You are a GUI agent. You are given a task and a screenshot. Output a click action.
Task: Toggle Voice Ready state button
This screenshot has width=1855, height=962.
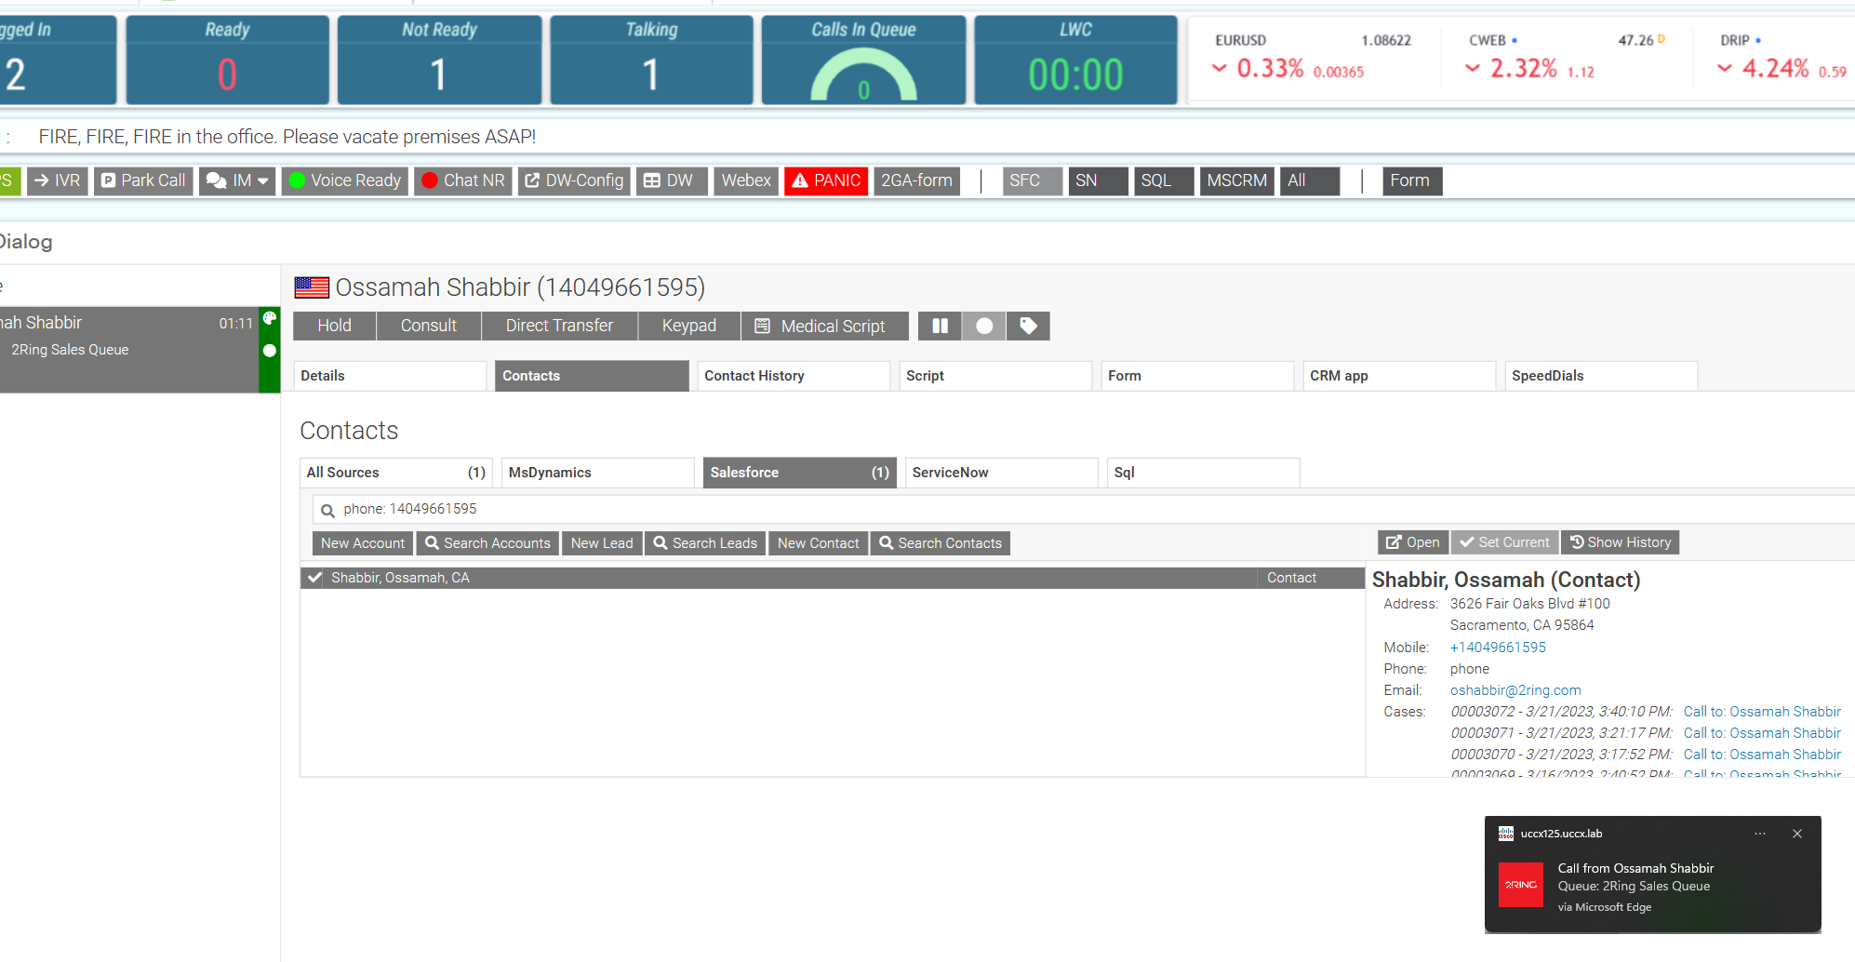point(345,180)
